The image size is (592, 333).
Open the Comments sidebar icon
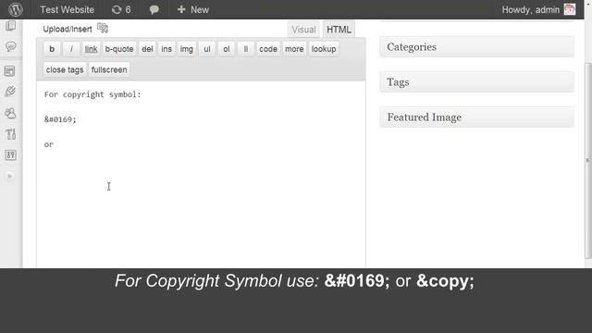[10, 46]
